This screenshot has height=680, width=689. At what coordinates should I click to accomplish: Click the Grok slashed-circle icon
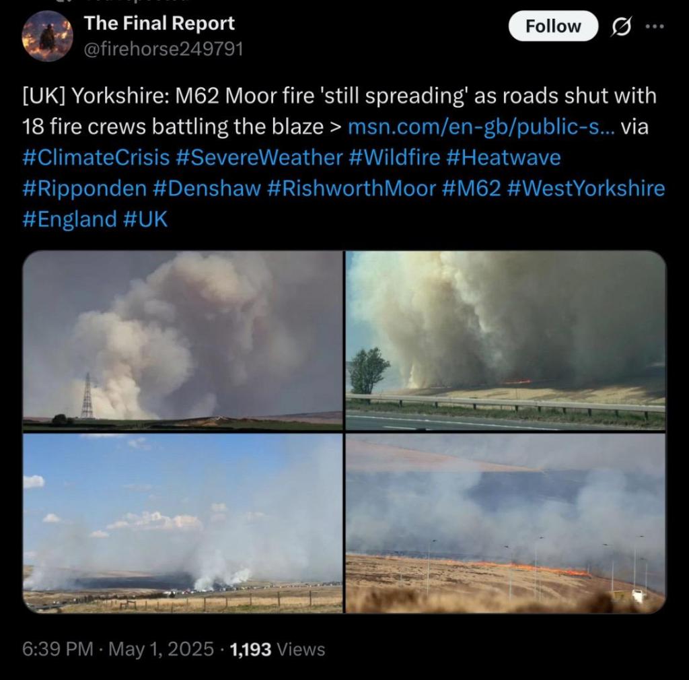tap(622, 26)
